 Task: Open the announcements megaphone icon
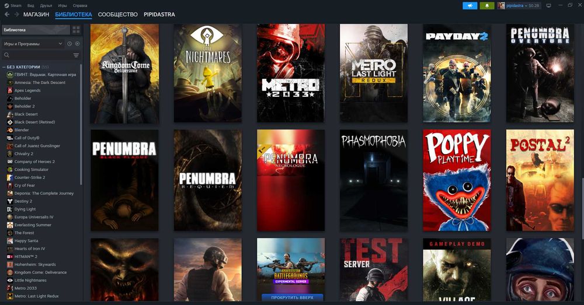pos(470,6)
